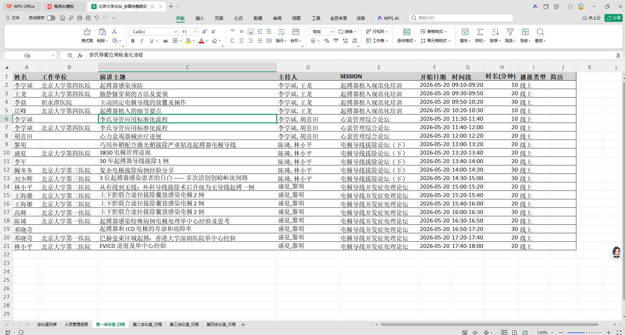Click the AutoSum (求和) sigma icon
The height and width of the screenshot is (335, 625).
[x=480, y=32]
